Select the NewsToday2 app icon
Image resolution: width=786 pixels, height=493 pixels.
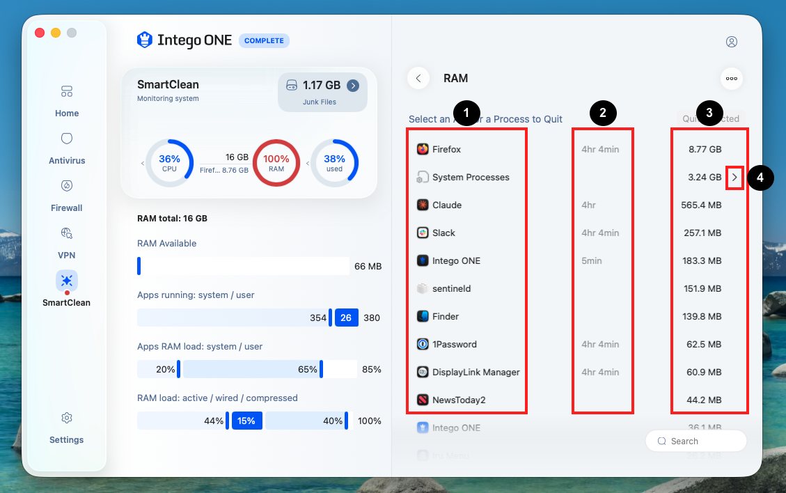click(423, 400)
